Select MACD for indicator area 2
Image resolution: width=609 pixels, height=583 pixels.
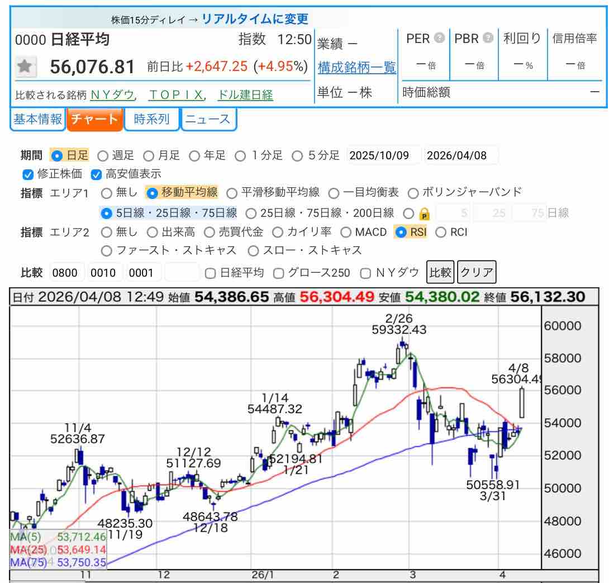[x=345, y=231]
